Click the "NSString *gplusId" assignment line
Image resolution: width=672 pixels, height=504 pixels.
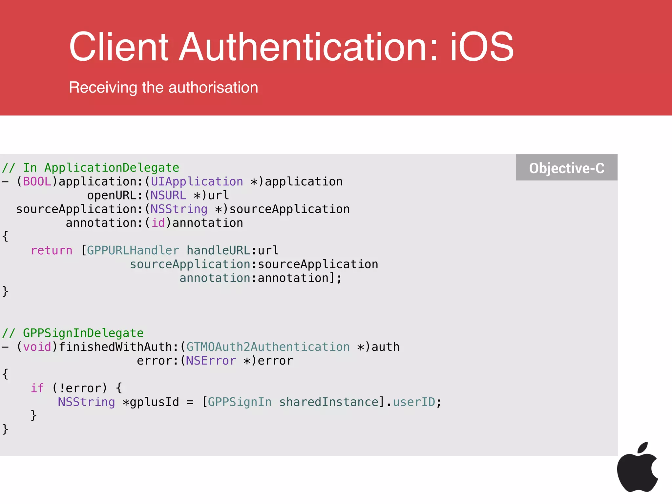pyautogui.click(x=250, y=402)
